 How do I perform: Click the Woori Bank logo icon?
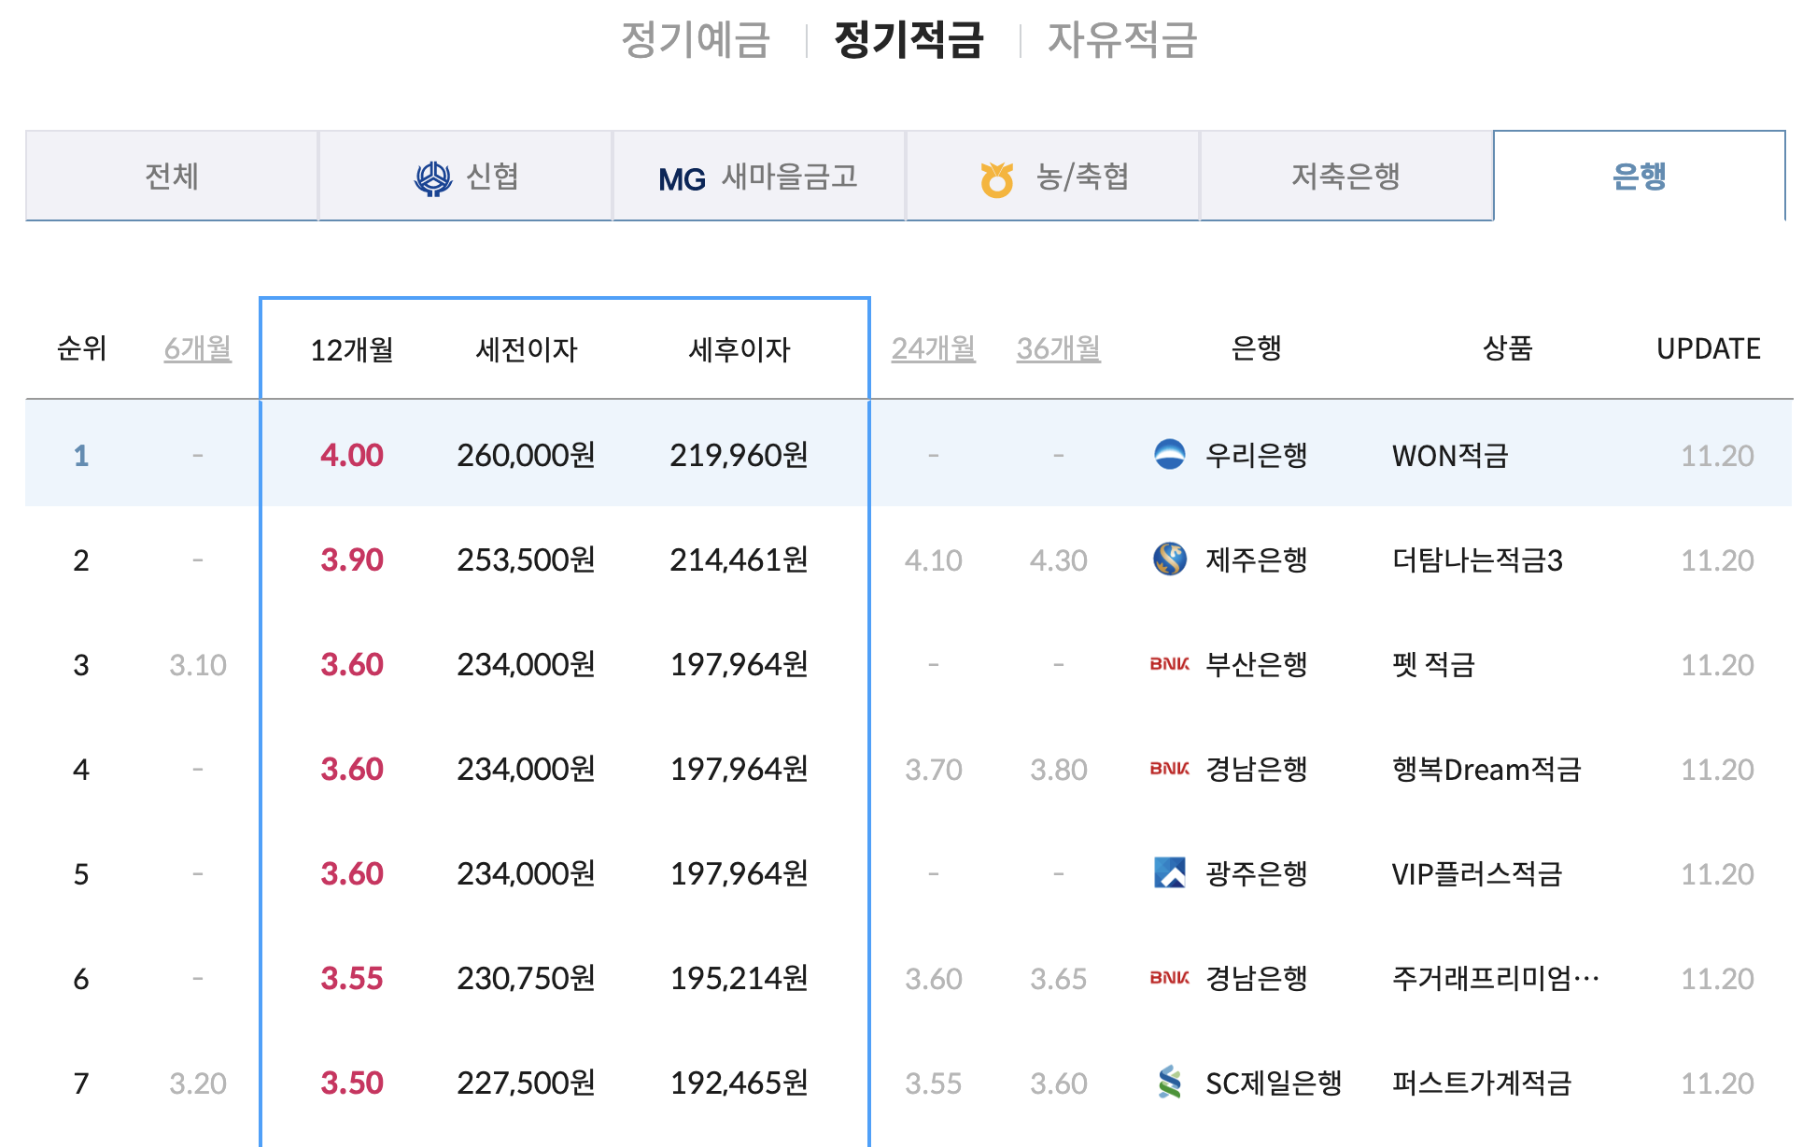coord(1169,455)
